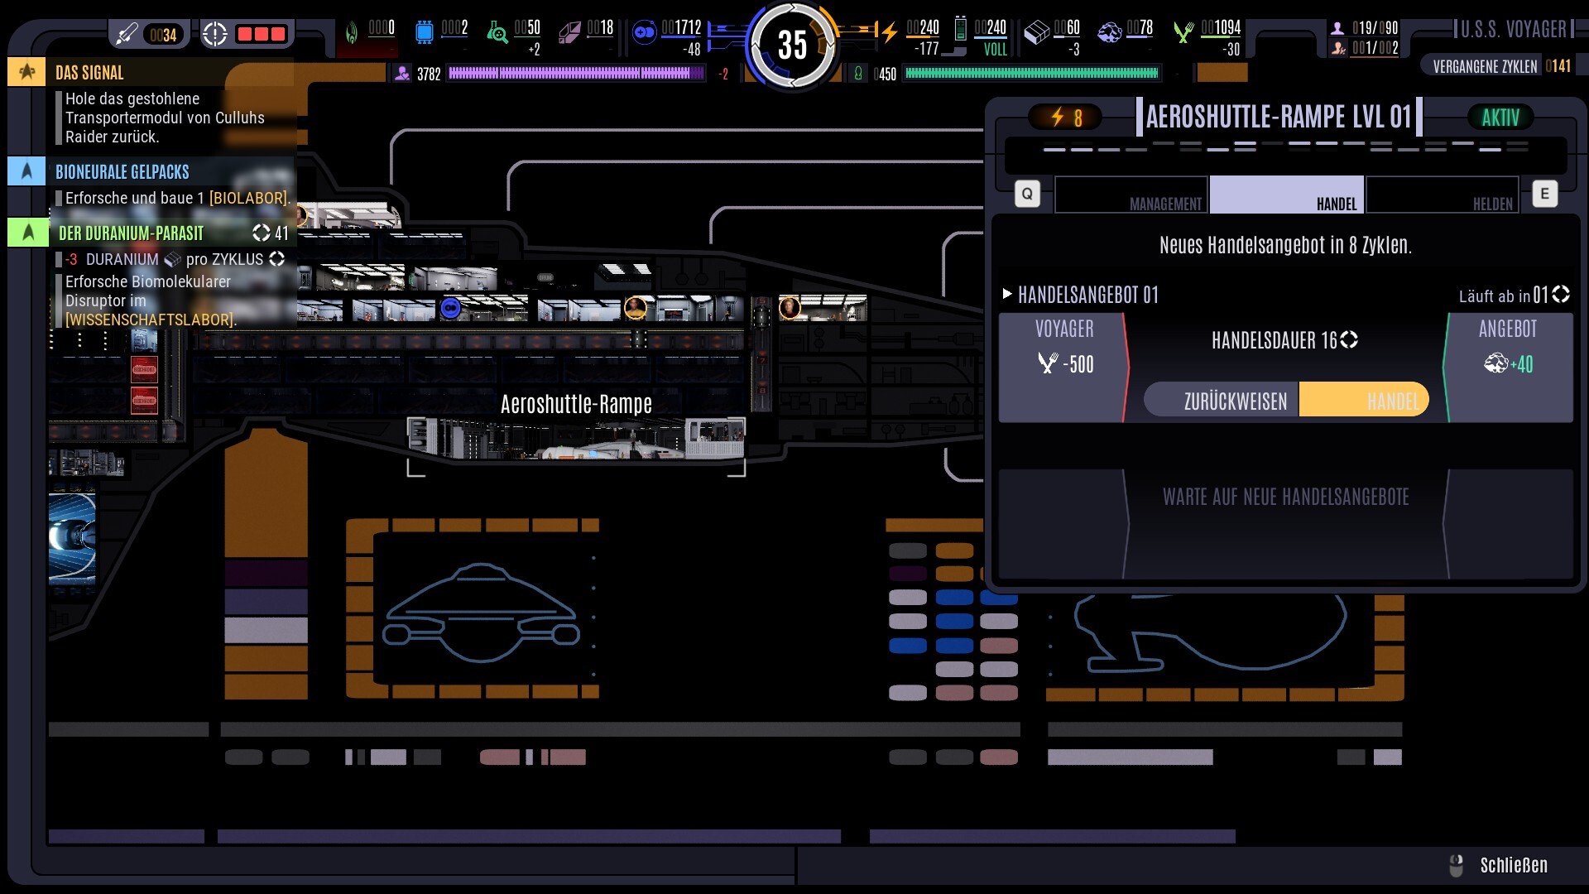This screenshot has width=1589, height=894.
Task: Click the orange lightning energy icon
Action: point(889,32)
